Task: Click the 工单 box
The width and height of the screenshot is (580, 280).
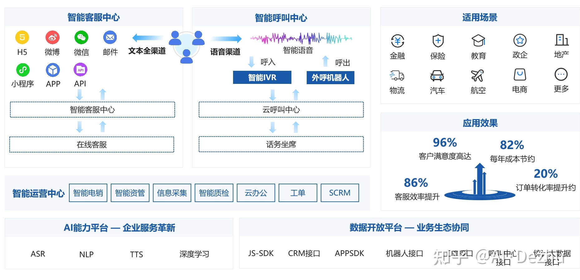Action: (298, 193)
